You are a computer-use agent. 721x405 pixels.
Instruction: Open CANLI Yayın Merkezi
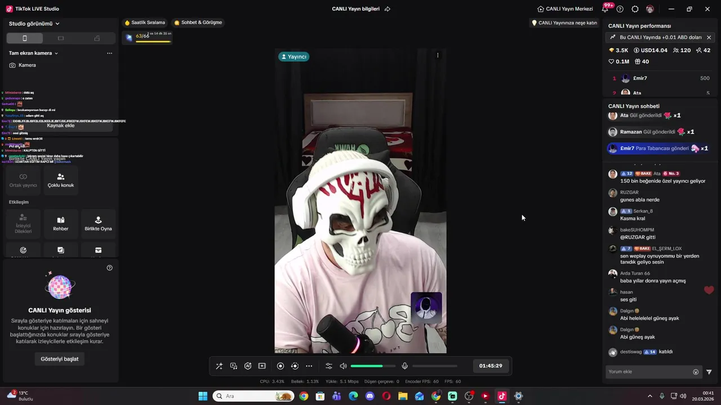point(565,9)
